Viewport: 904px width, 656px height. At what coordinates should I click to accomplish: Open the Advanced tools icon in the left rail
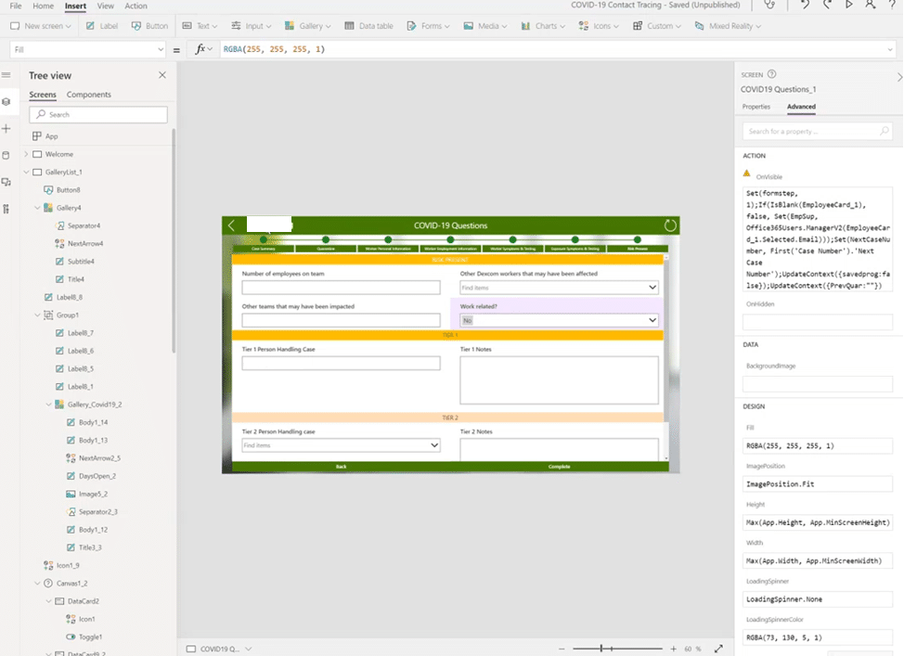pos(6,209)
